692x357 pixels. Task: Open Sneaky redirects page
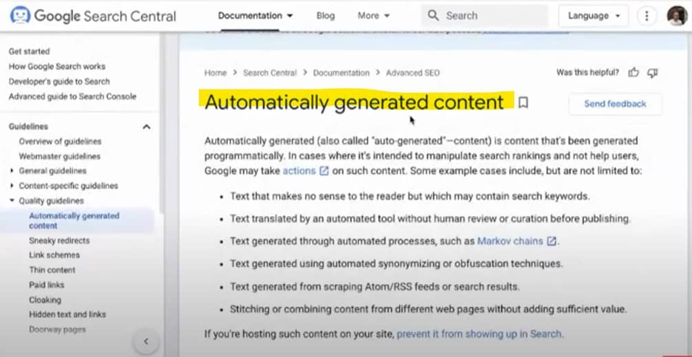pyautogui.click(x=59, y=241)
